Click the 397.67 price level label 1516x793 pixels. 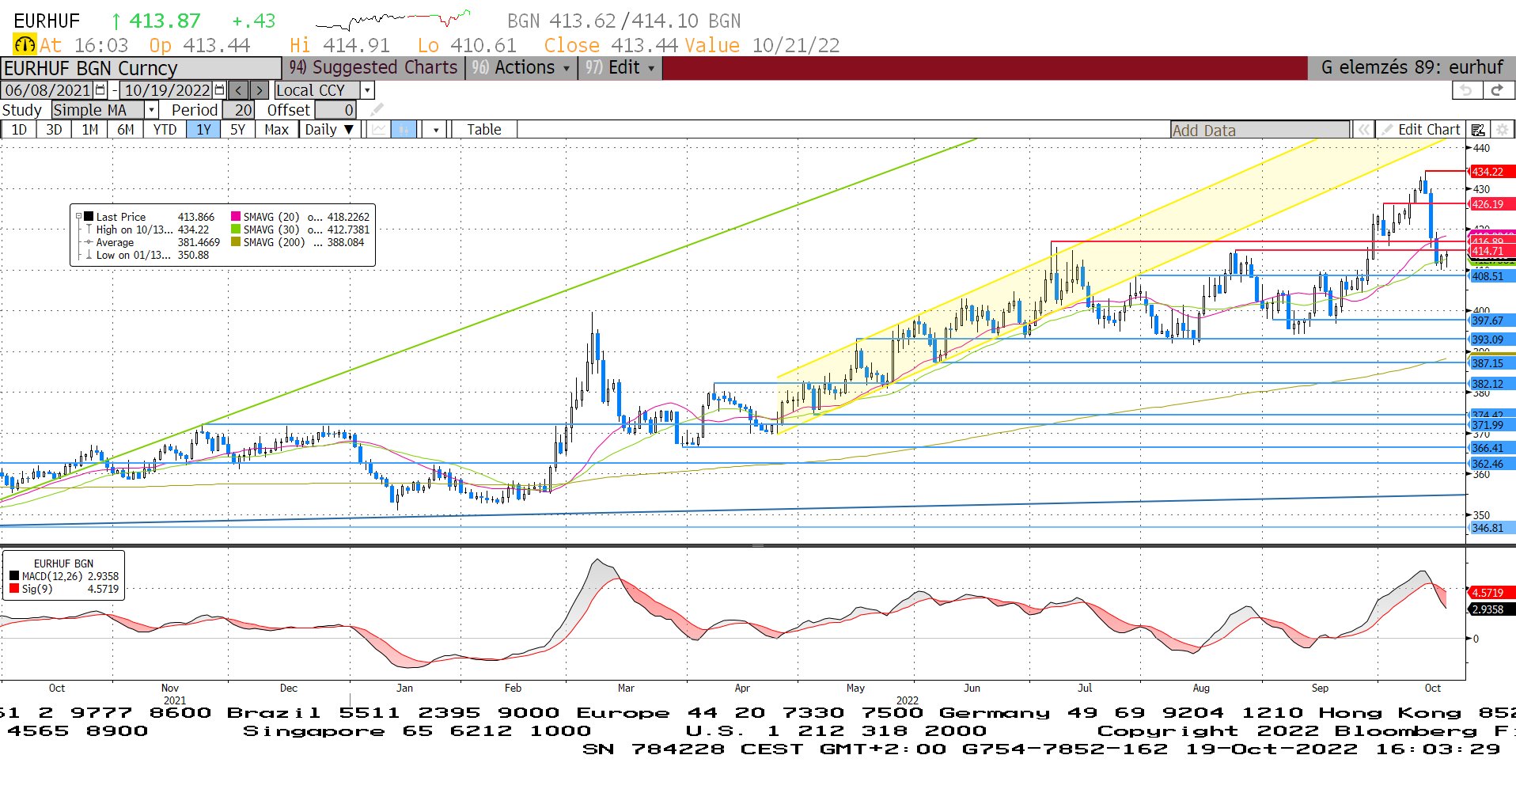[x=1491, y=321]
